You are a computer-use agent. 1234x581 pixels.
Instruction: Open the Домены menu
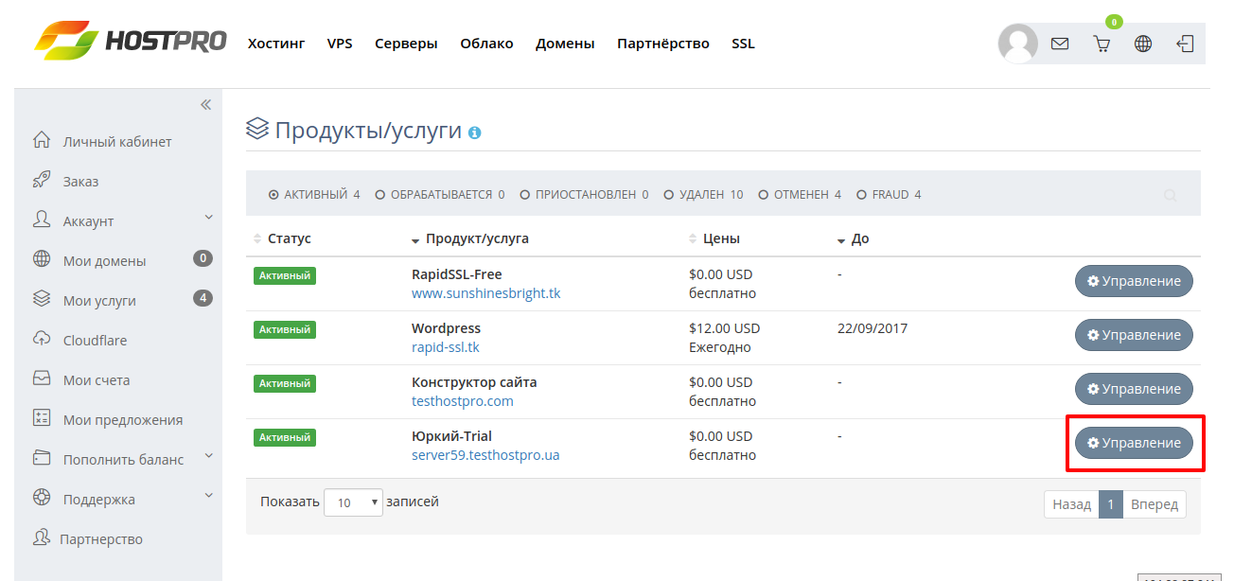[x=565, y=44]
